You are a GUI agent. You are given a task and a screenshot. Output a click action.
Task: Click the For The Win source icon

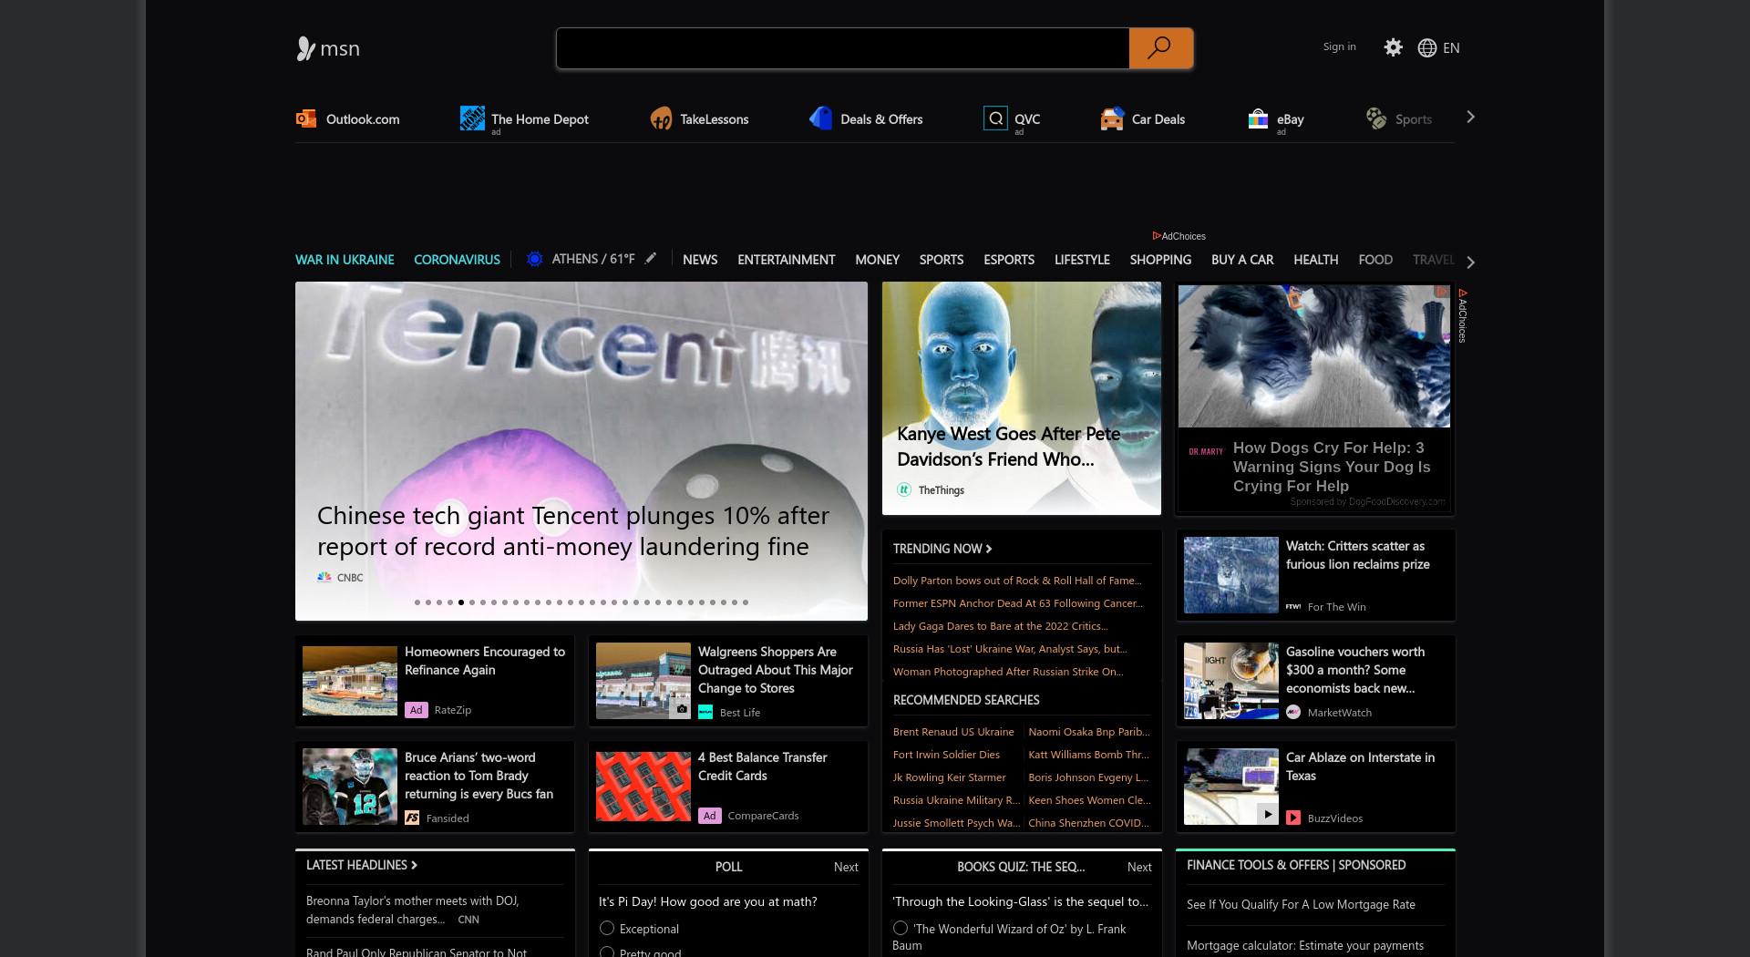click(x=1293, y=606)
